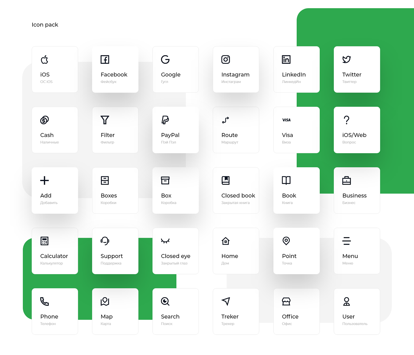Screen dimensions: 414x355
Task: Click the Calculator icon
Action: (x=44, y=241)
